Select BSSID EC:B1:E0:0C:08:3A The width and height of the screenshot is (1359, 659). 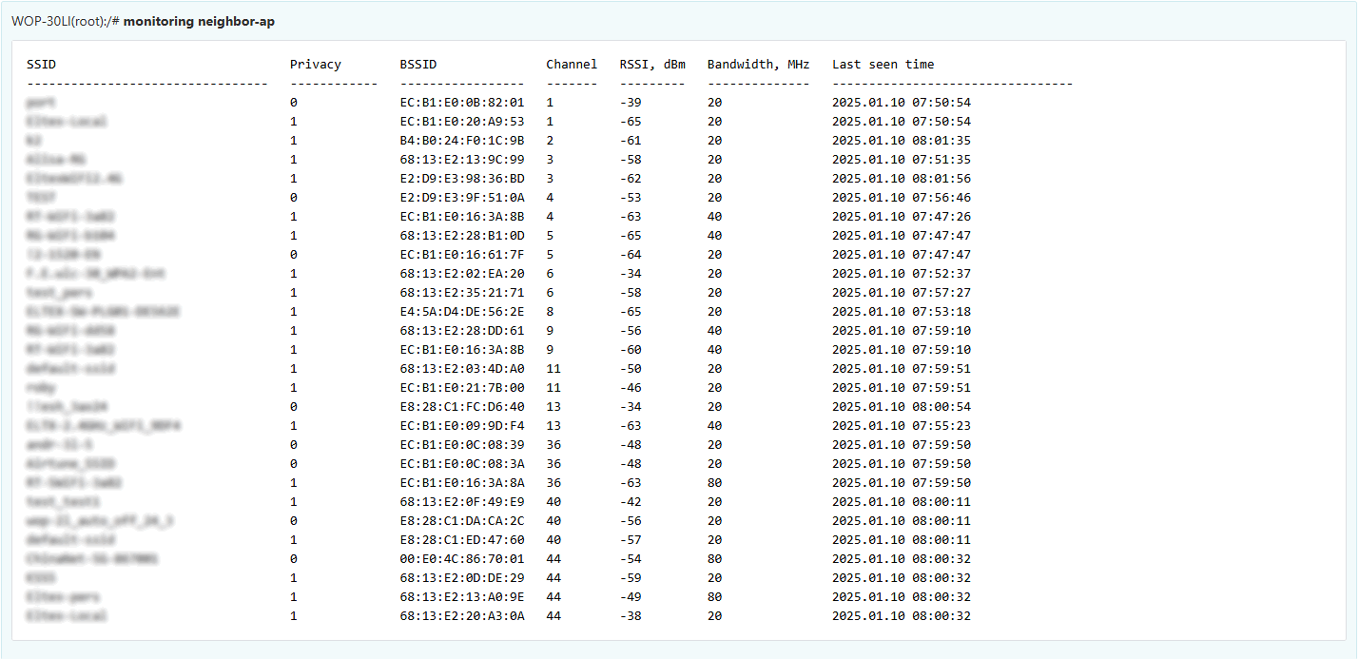click(462, 464)
